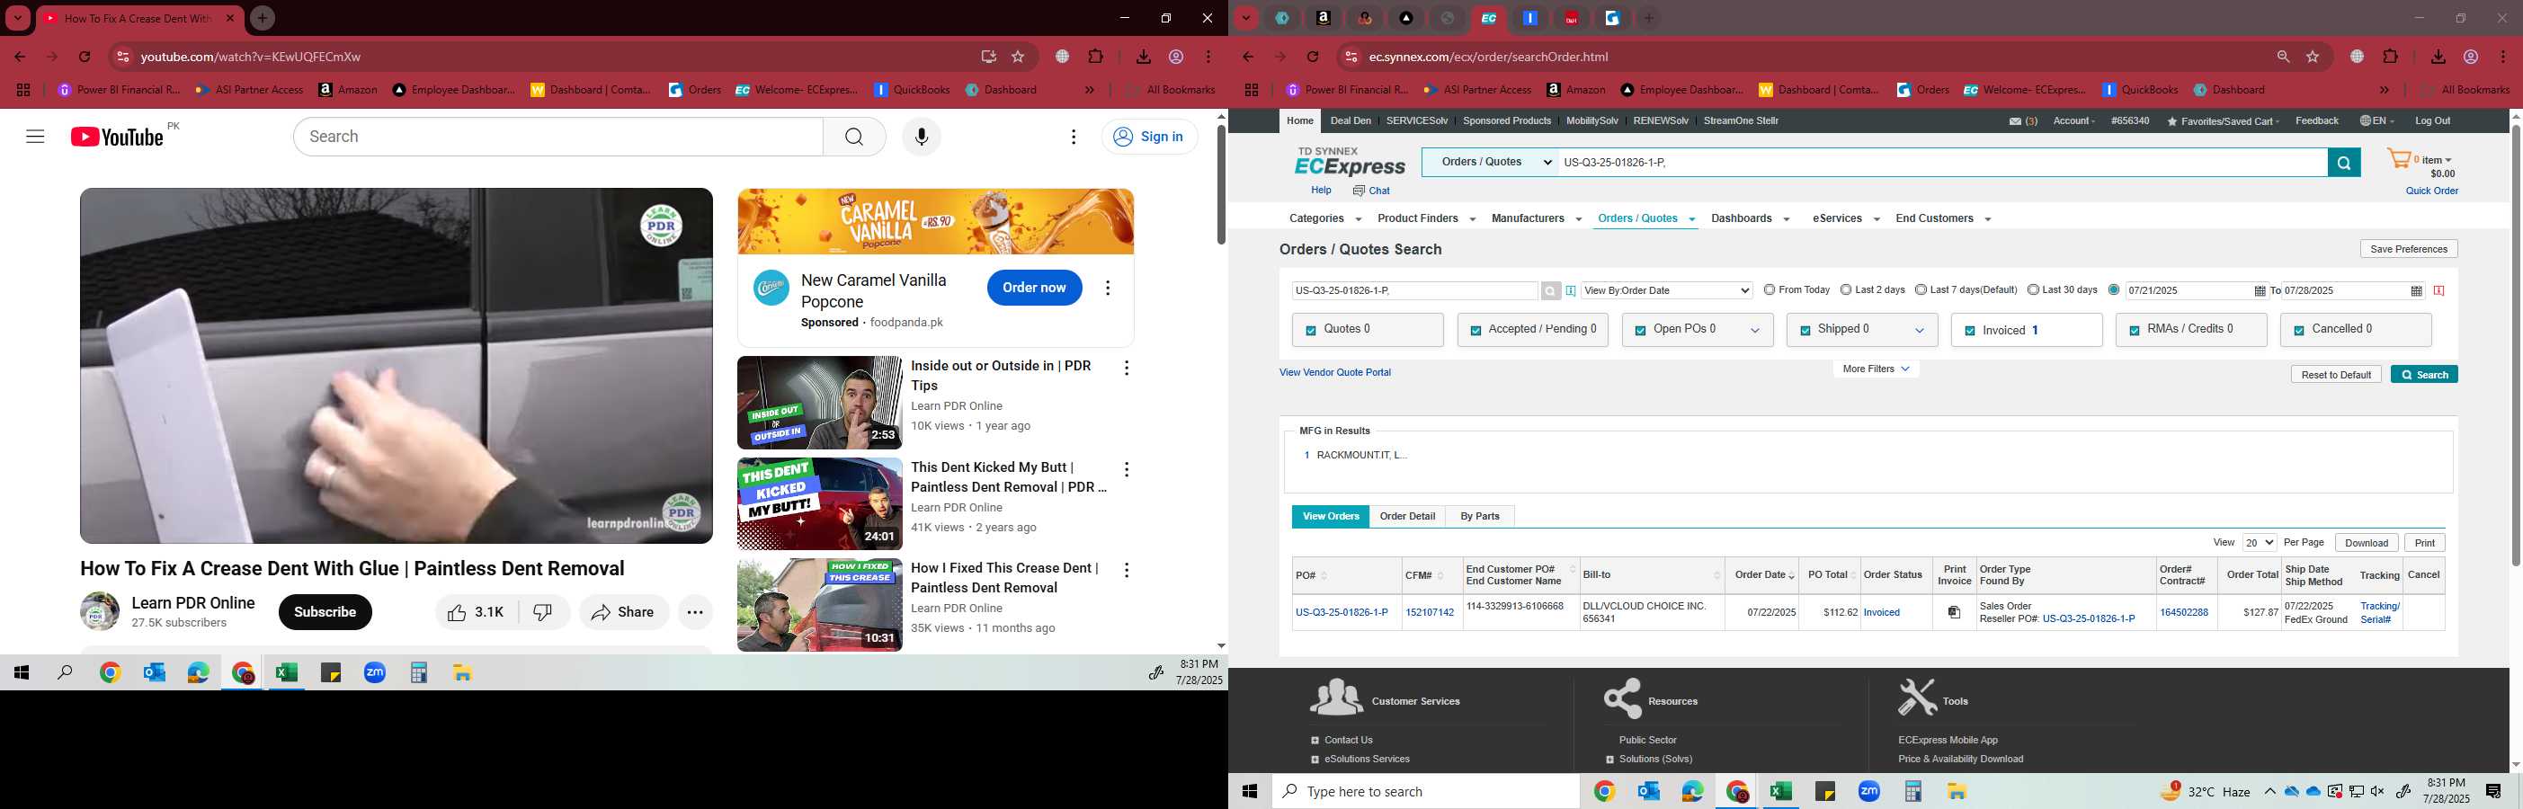Expand the Open POs filter chevron
Screen dimensions: 2523x809
[1754, 331]
